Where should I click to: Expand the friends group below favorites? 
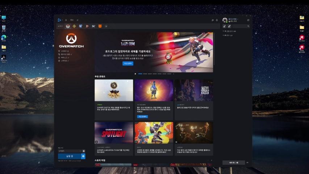[228, 35]
